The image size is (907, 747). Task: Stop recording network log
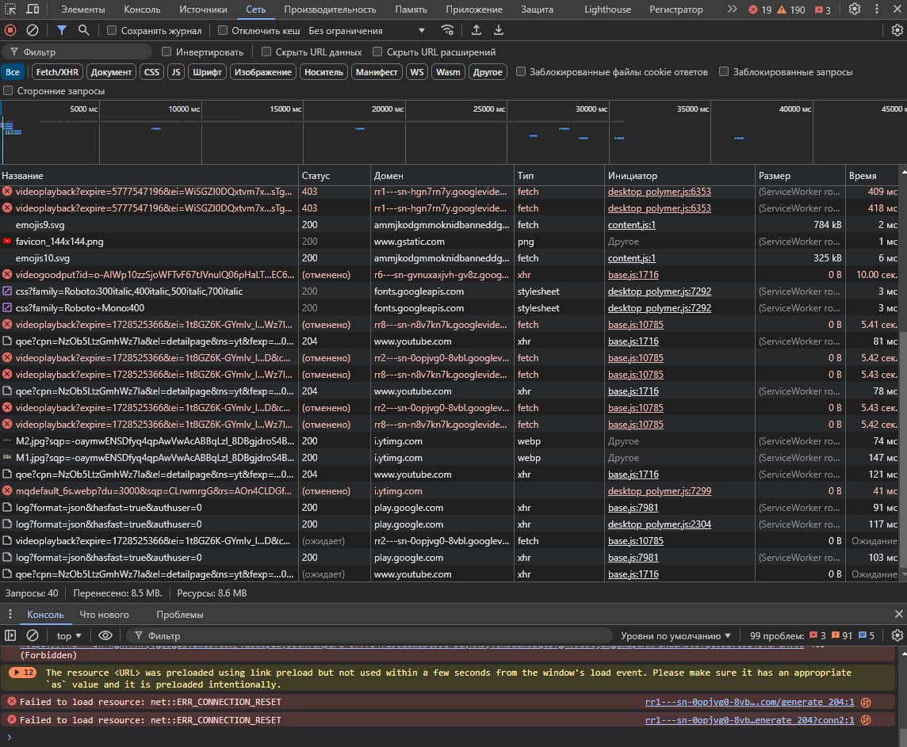point(10,30)
